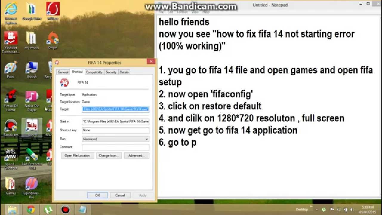Viewport: 382px width, 215px height.
Task: Expand the Desktop toolbar chevron on taskbar
Action: tap(311, 207)
